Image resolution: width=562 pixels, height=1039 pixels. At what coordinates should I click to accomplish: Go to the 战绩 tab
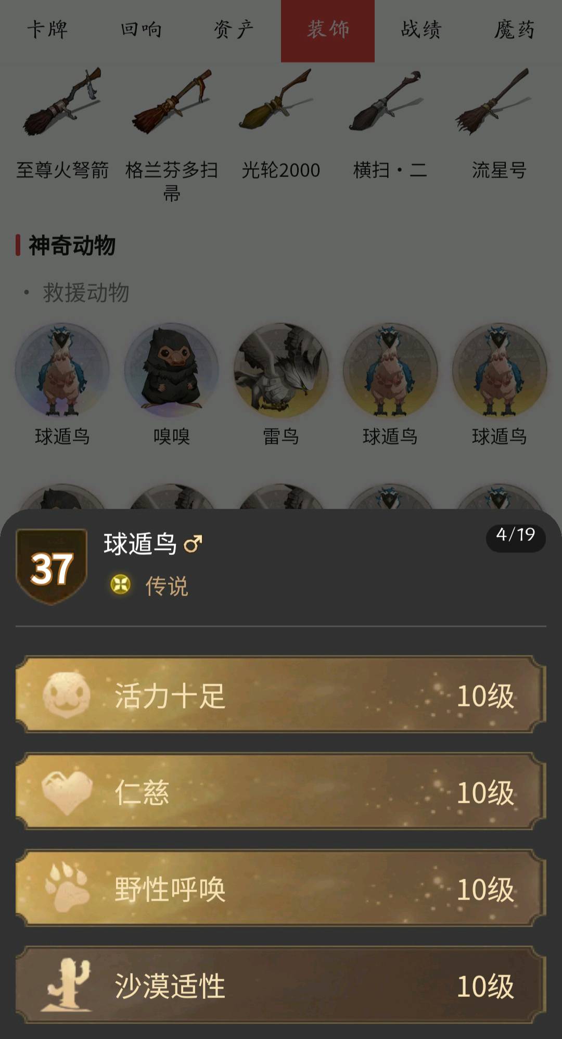[x=421, y=30]
